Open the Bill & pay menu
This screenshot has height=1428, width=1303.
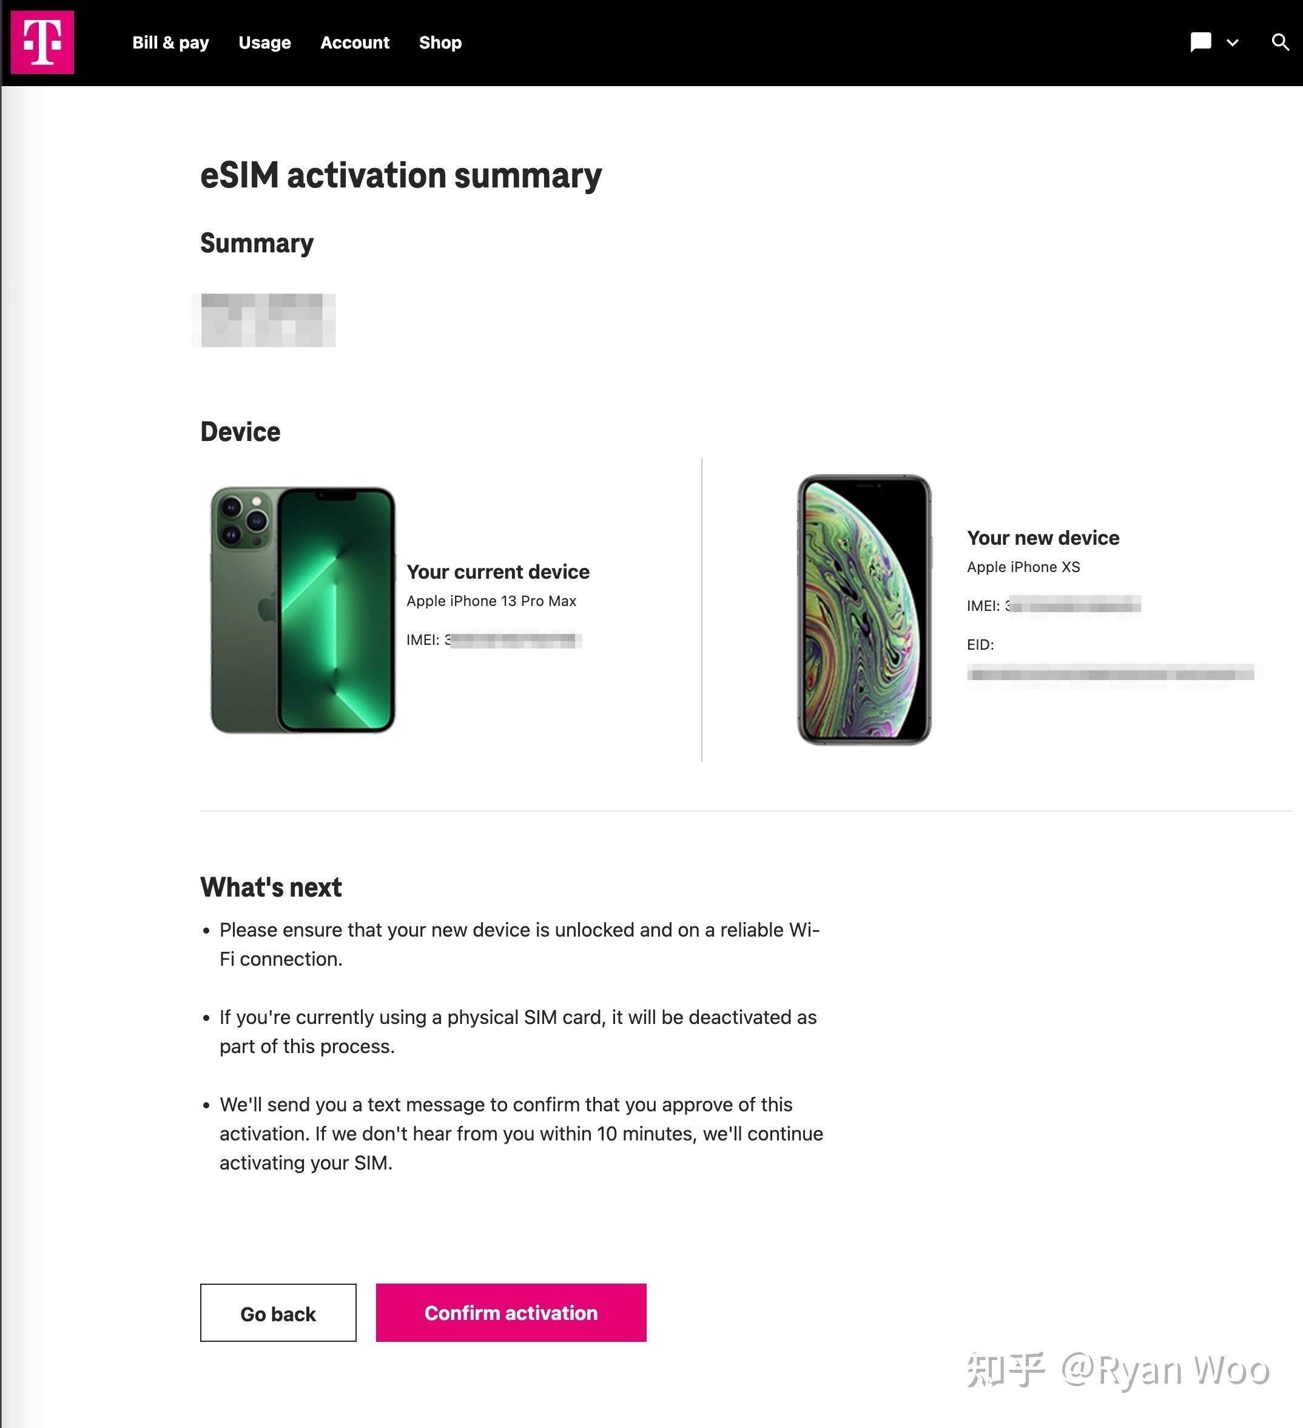(x=170, y=42)
